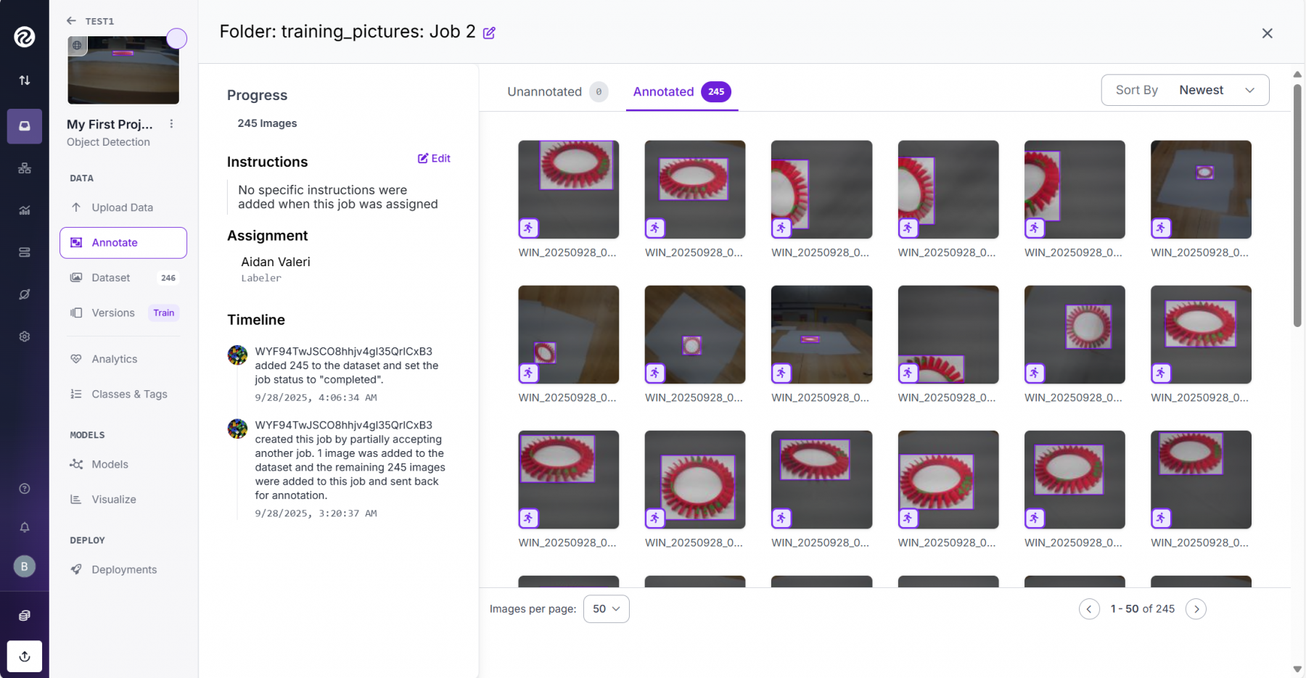The height and width of the screenshot is (678, 1306).
Task: Open Upload Data in the sidebar
Action: (x=122, y=207)
